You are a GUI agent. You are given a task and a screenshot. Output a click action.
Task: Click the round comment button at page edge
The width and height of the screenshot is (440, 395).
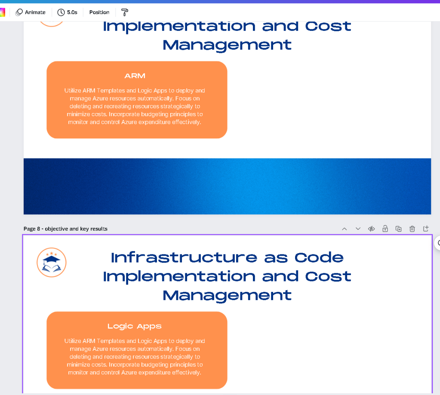(x=438, y=243)
